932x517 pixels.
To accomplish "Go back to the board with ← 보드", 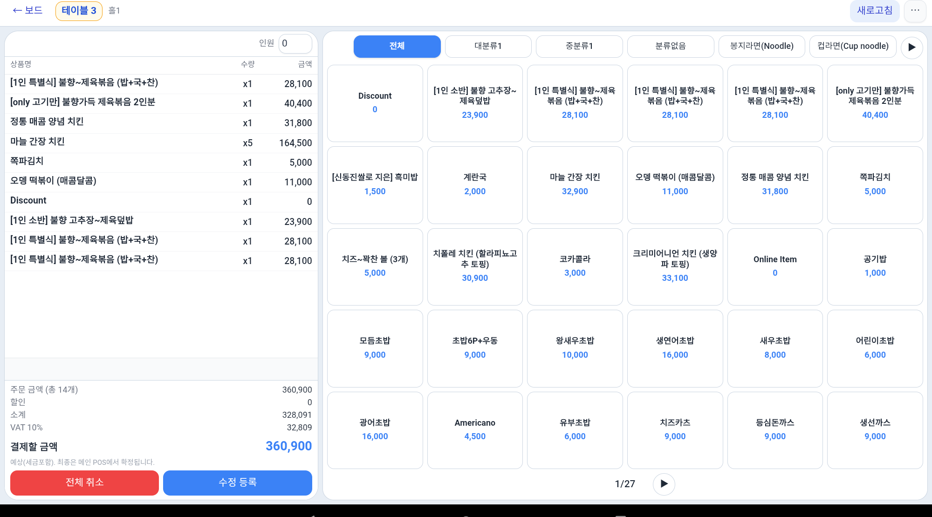I will 27,10.
